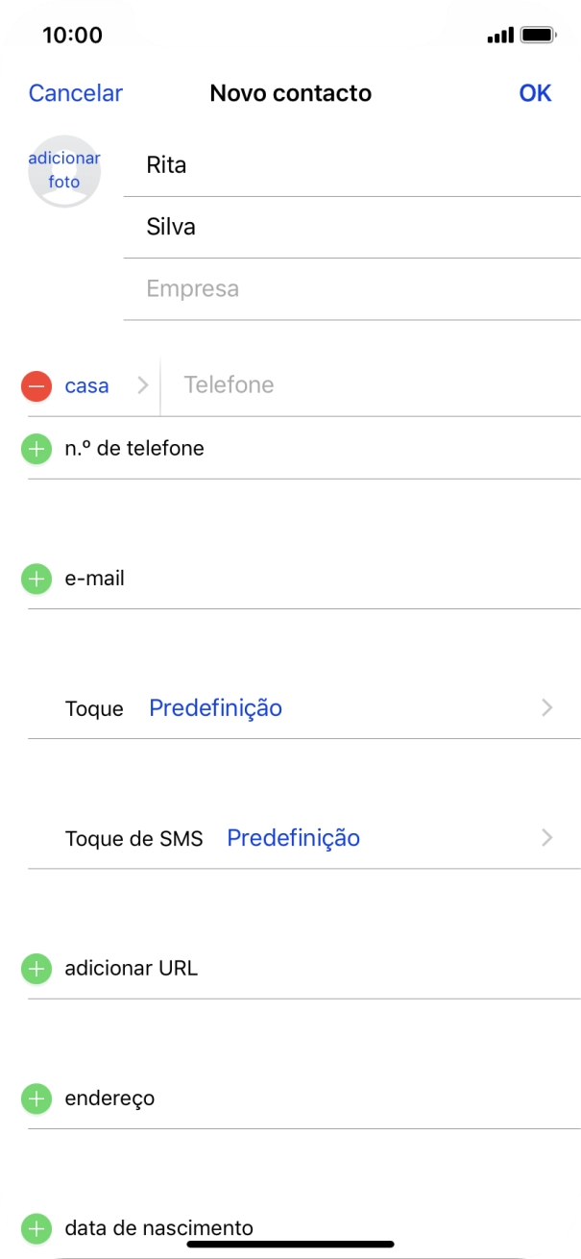Tap the green plus beside data de nascimento
The width and height of the screenshot is (581, 1259).
[x=36, y=1227]
